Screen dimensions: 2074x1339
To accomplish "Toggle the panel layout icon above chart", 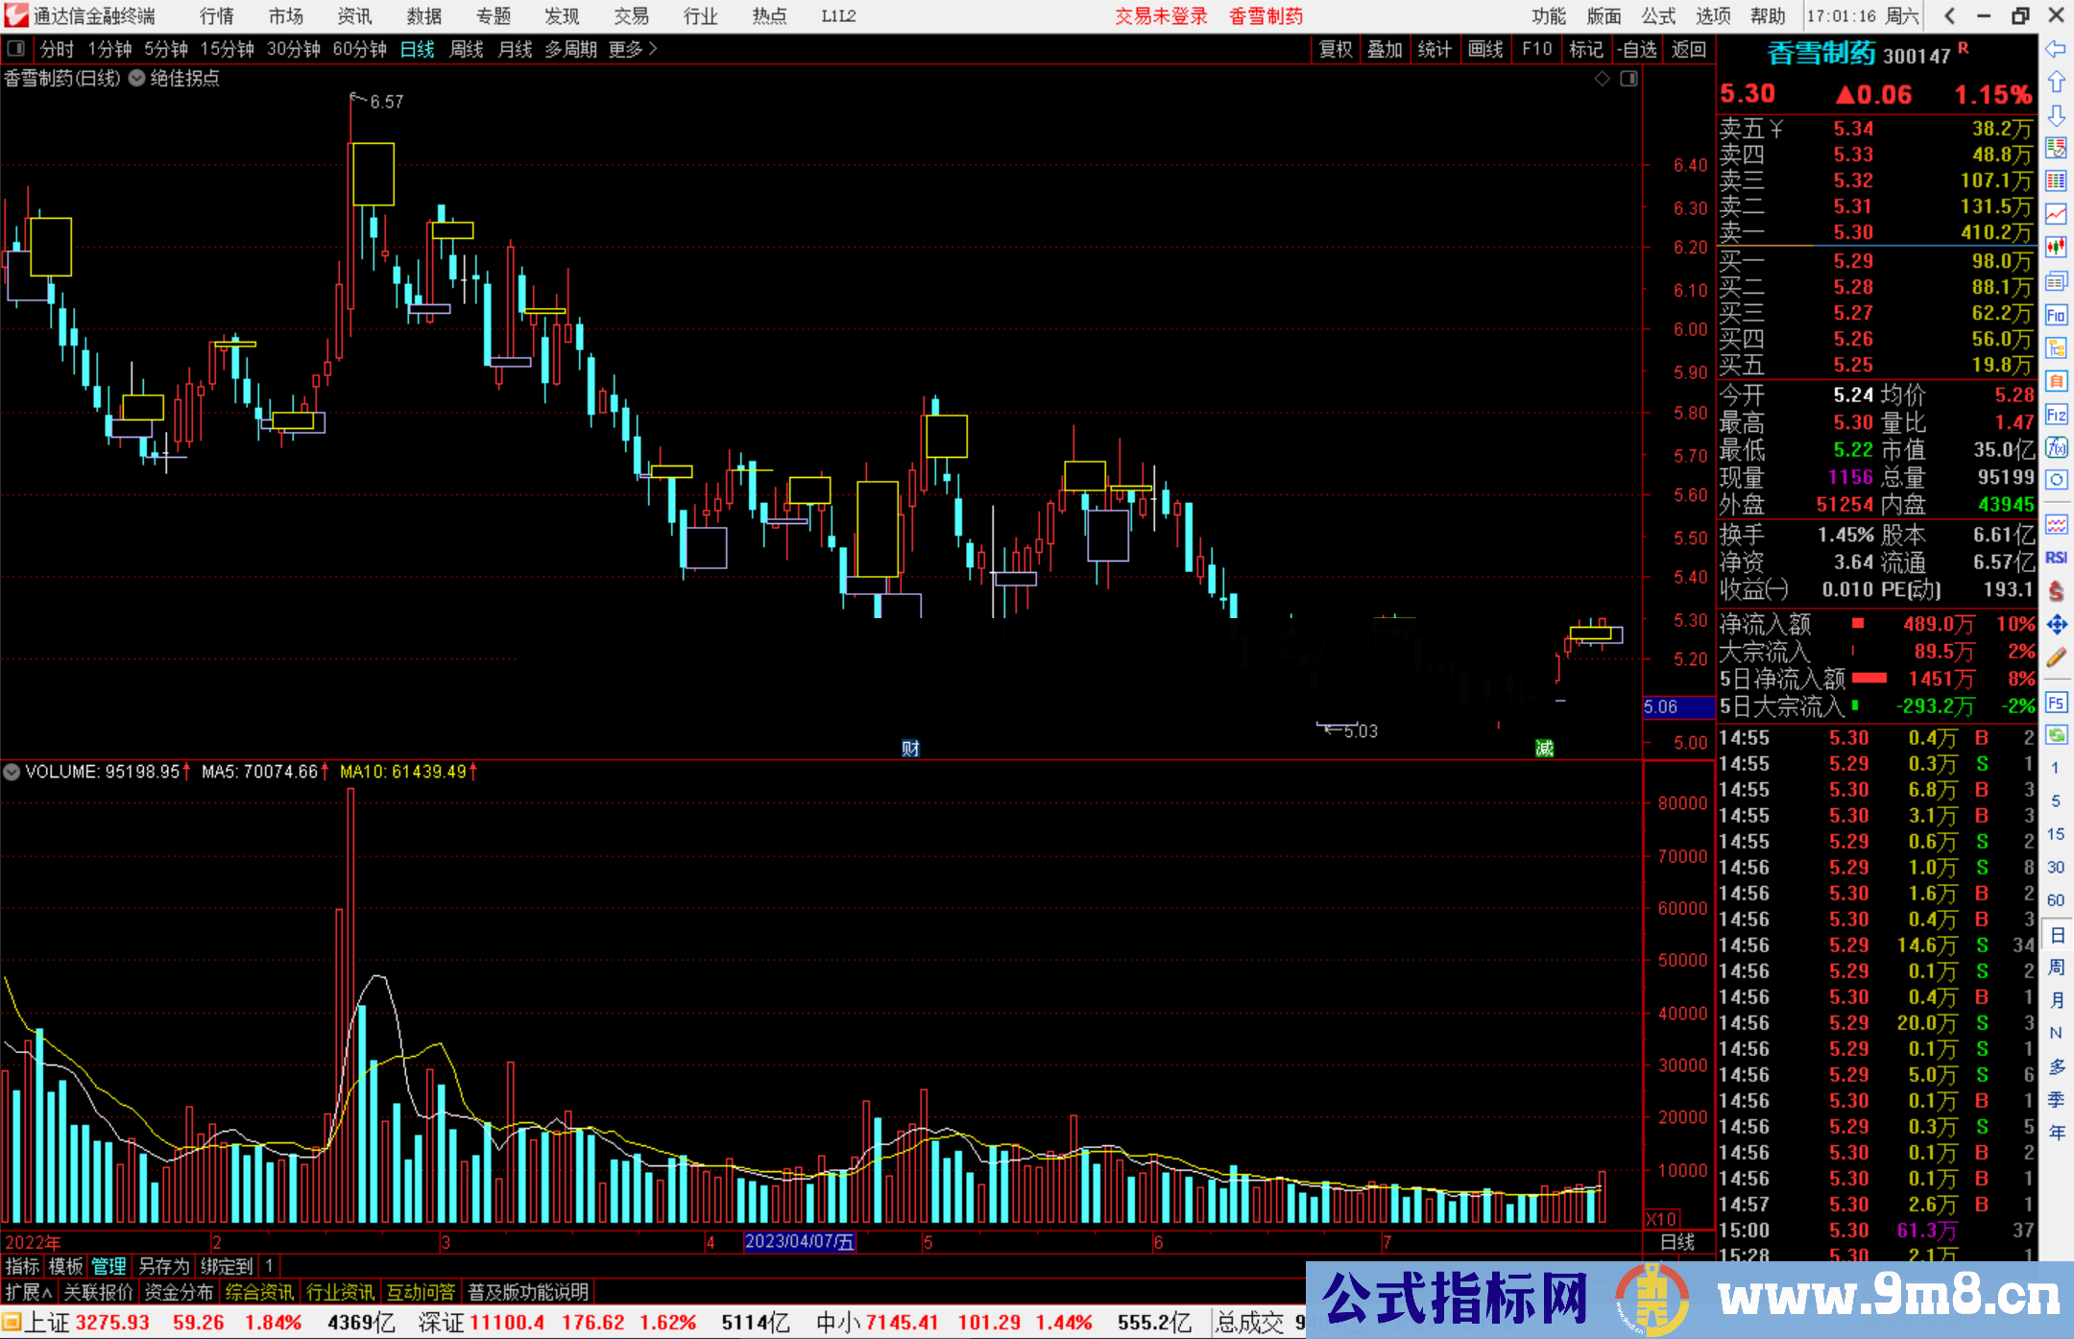I will (1629, 79).
